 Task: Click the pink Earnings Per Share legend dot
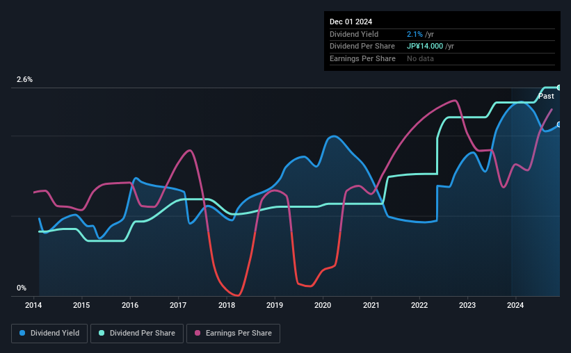(x=198, y=333)
